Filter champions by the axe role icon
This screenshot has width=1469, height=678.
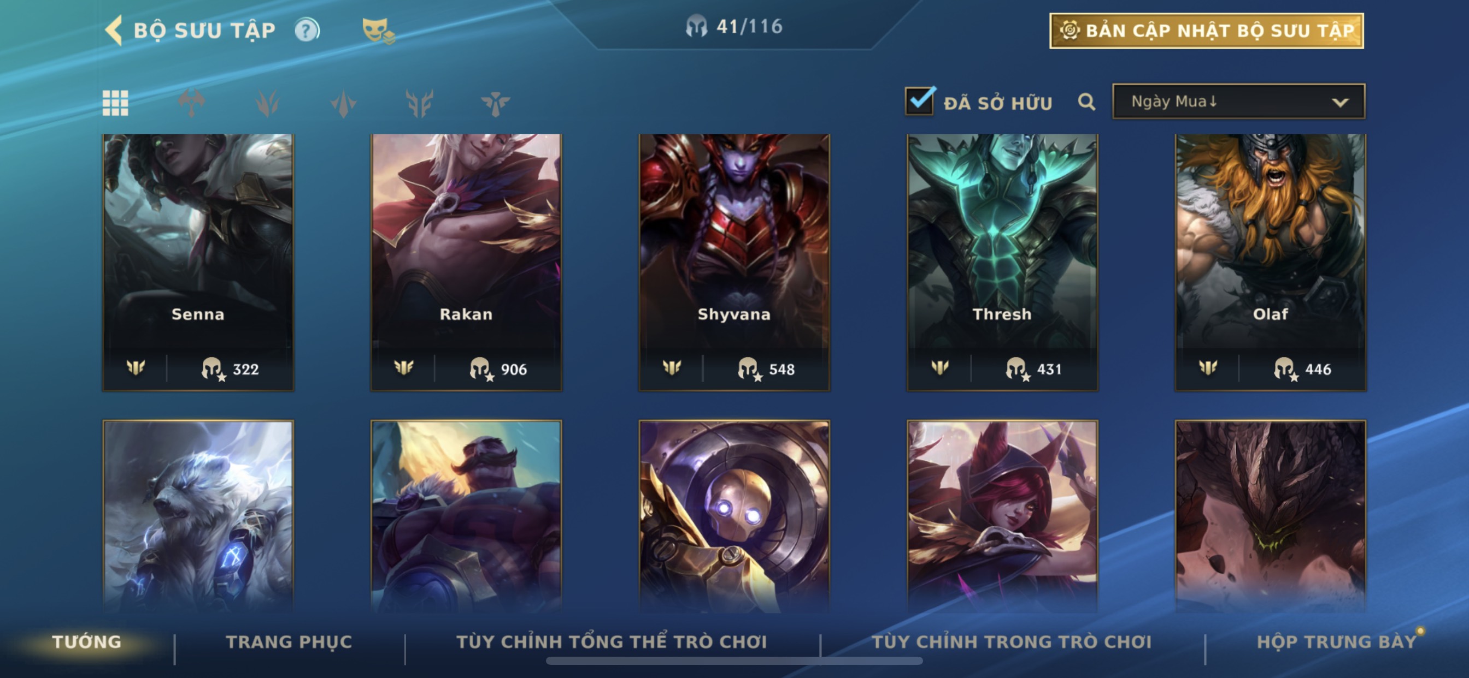click(192, 103)
